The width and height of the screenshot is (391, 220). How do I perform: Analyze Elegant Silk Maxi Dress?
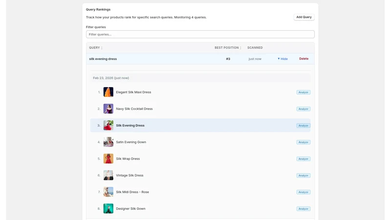[303, 92]
